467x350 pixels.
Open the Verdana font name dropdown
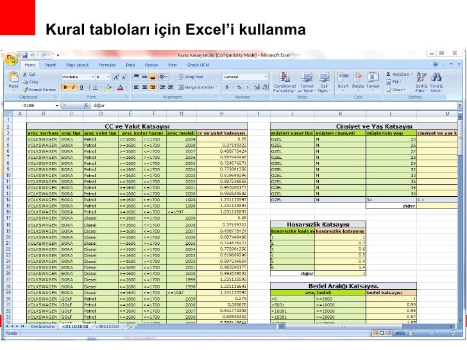(92, 77)
